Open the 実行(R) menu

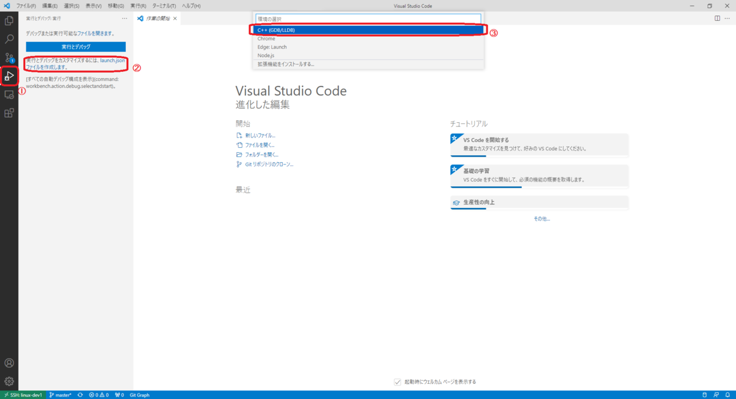[x=138, y=6]
